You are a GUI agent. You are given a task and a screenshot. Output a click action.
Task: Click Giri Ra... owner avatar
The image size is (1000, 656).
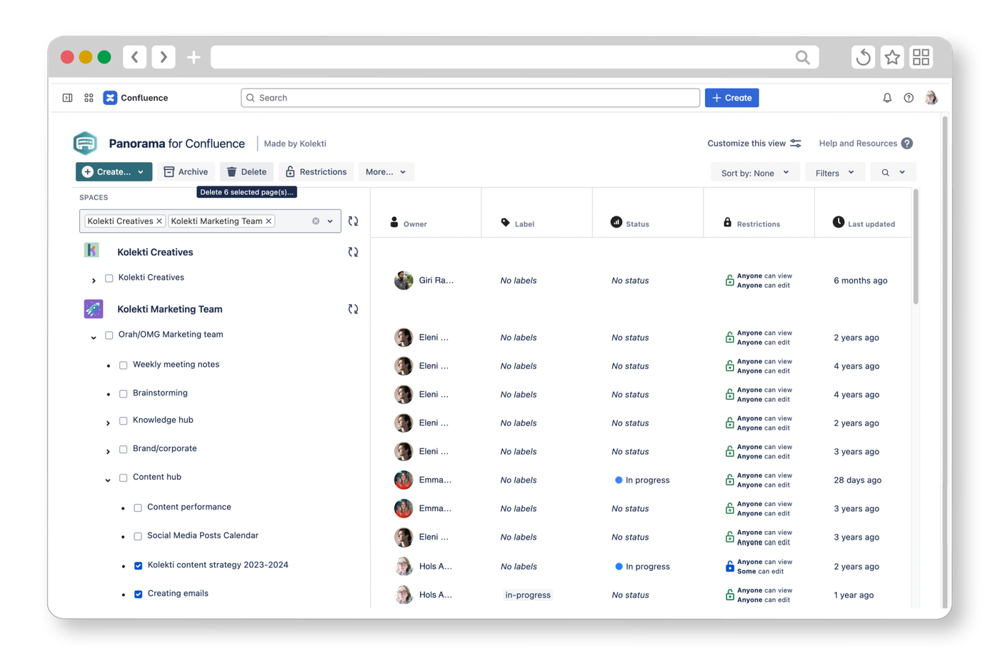(x=404, y=281)
